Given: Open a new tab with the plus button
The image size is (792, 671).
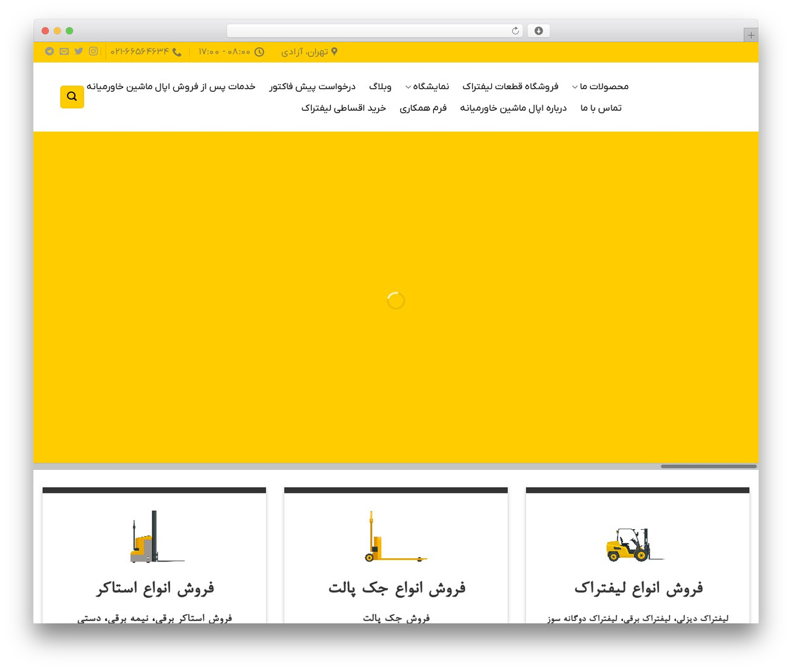Looking at the screenshot, I should click(x=751, y=35).
